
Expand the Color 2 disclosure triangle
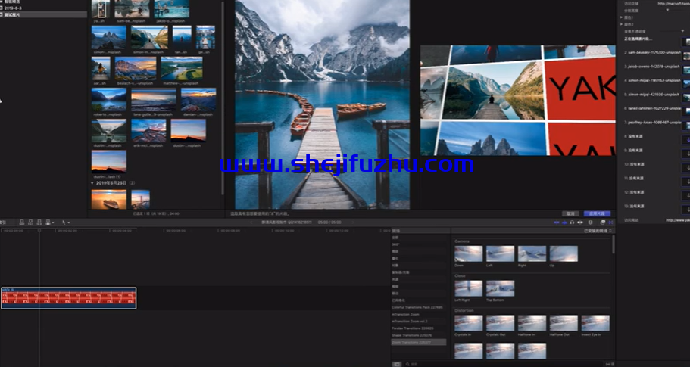pos(621,24)
